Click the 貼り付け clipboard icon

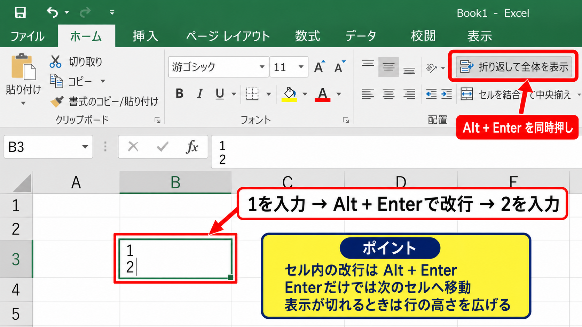click(x=23, y=66)
